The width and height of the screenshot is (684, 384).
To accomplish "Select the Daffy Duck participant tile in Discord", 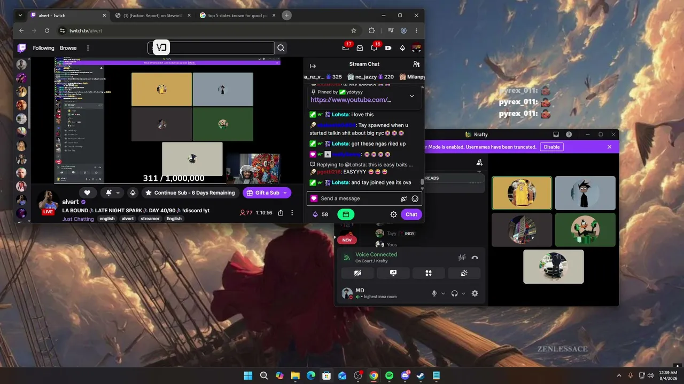I will click(585, 230).
